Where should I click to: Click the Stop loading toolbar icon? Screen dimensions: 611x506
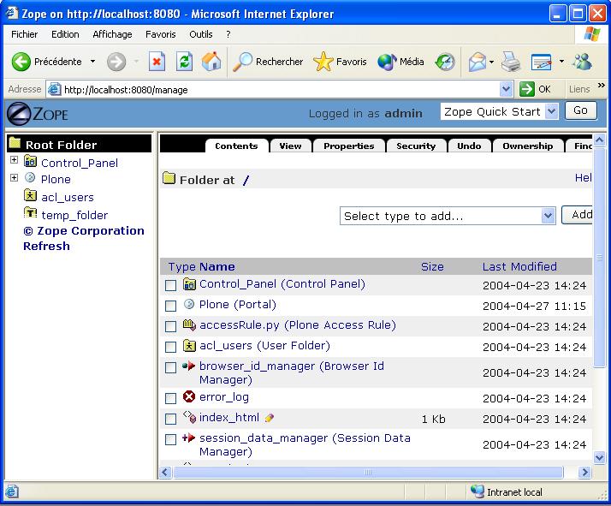[x=157, y=62]
